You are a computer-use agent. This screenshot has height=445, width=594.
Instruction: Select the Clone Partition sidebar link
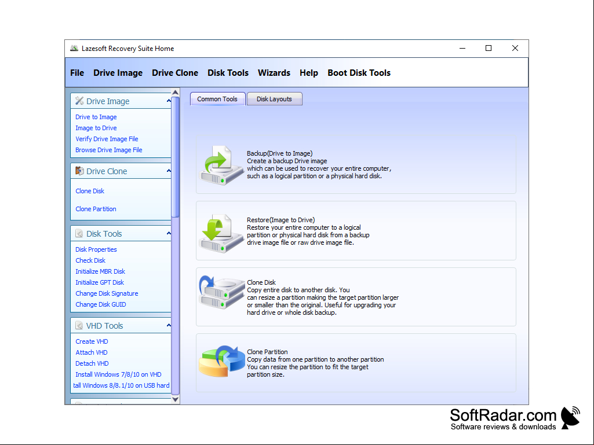tap(96, 209)
